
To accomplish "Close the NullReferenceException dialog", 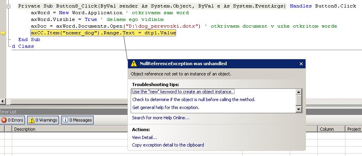I will pyautogui.click(x=301, y=64).
